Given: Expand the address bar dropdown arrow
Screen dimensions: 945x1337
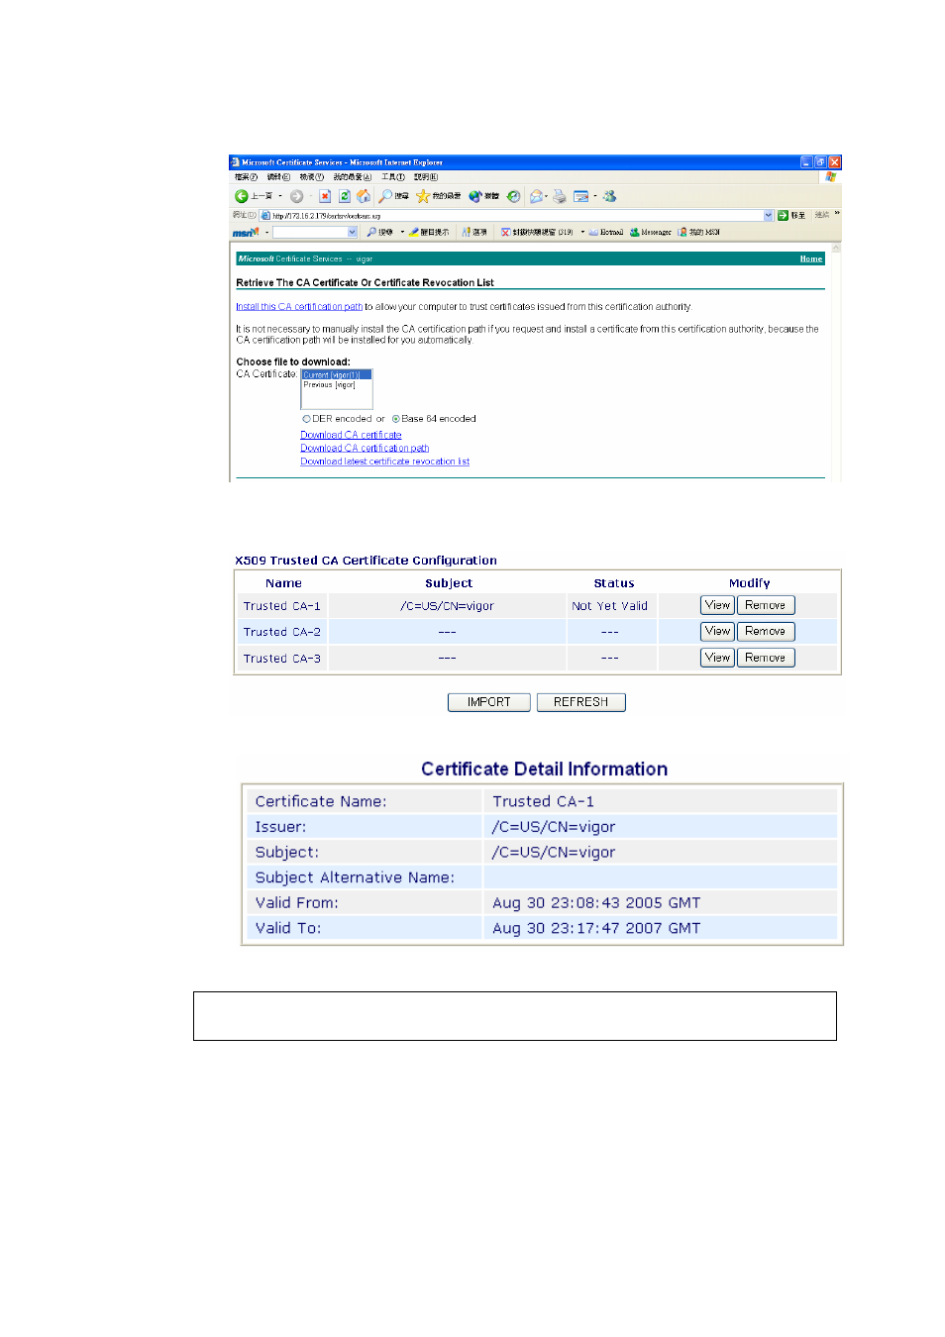Looking at the screenshot, I should (769, 215).
